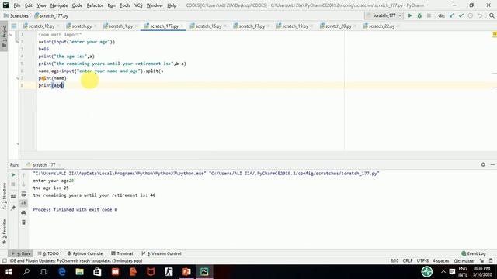Viewport: 497px width, 279px height.
Task: Switch to scratch_19.py tab
Action: pos(295,26)
